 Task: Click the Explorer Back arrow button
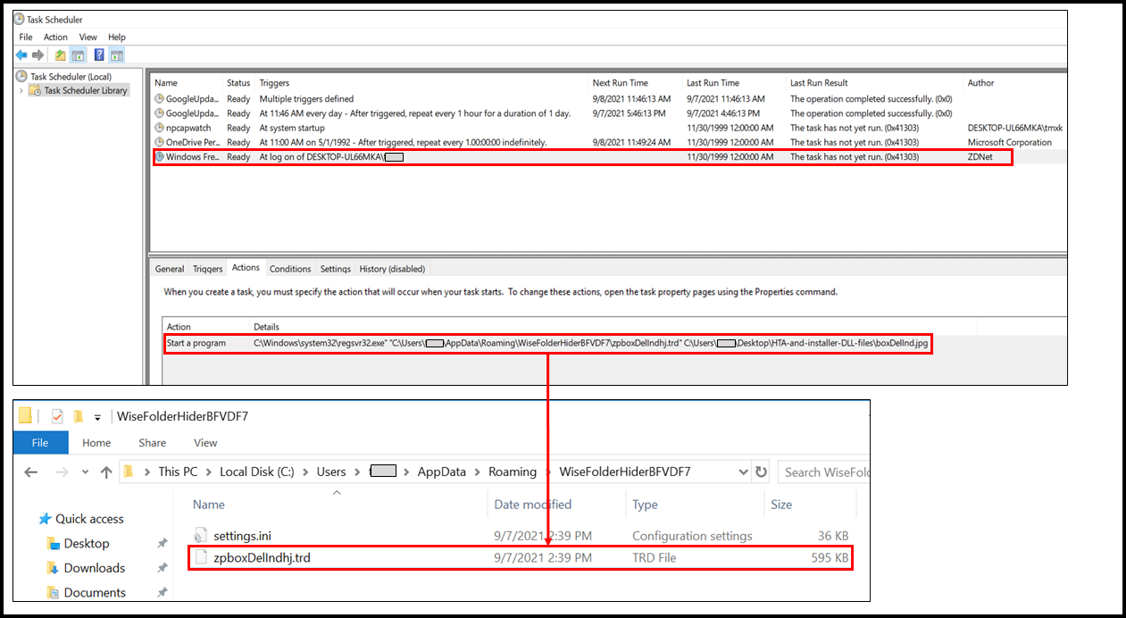[30, 472]
